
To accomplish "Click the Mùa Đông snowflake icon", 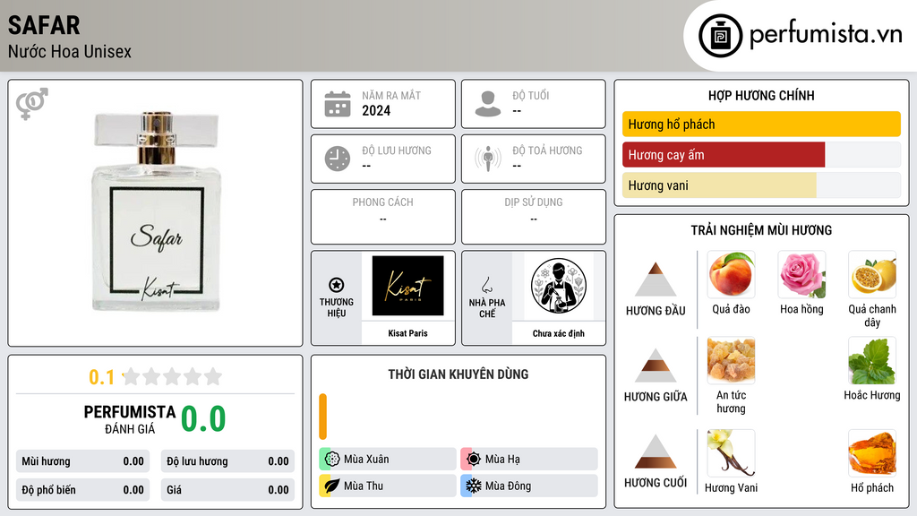I will click(474, 486).
